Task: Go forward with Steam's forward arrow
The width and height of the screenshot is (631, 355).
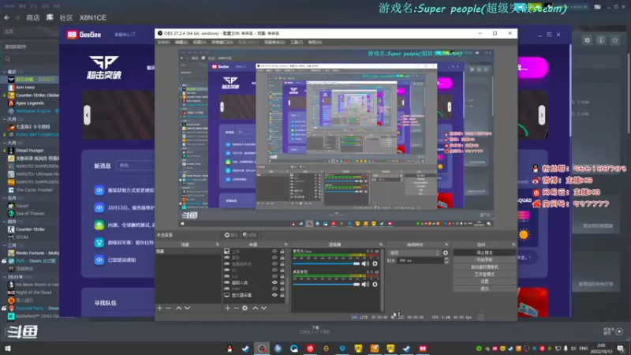Action: (17, 17)
